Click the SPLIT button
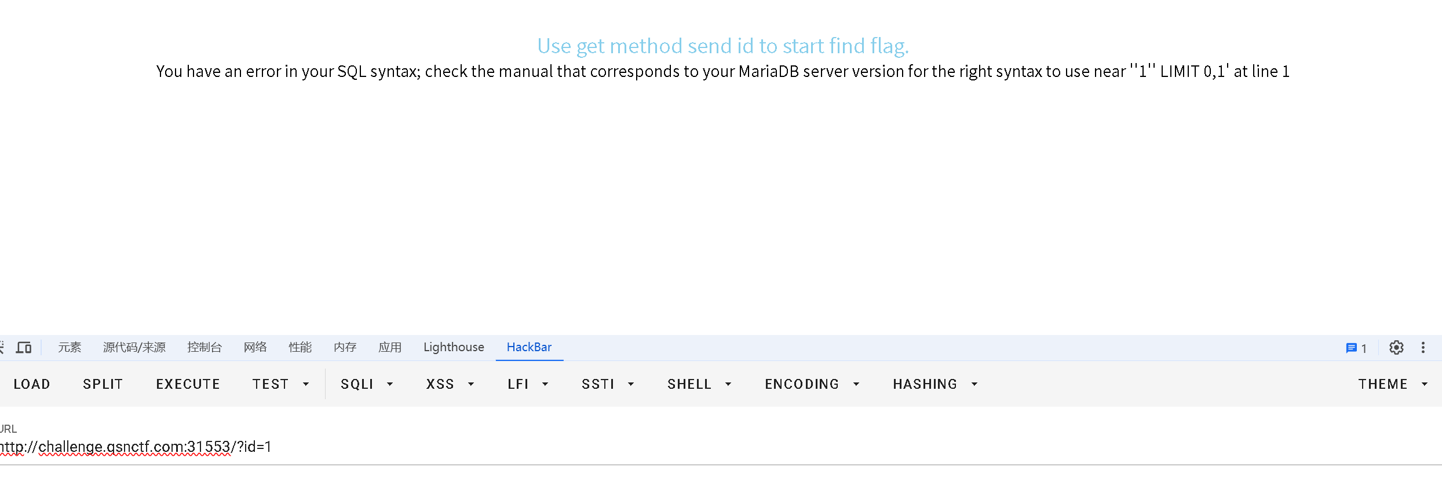This screenshot has height=486, width=1442. [x=103, y=384]
